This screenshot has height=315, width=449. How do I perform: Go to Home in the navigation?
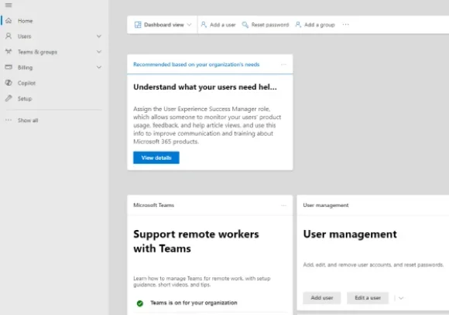click(x=54, y=21)
